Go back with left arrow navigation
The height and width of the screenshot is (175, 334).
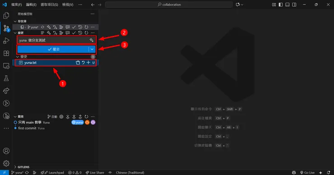[93, 5]
